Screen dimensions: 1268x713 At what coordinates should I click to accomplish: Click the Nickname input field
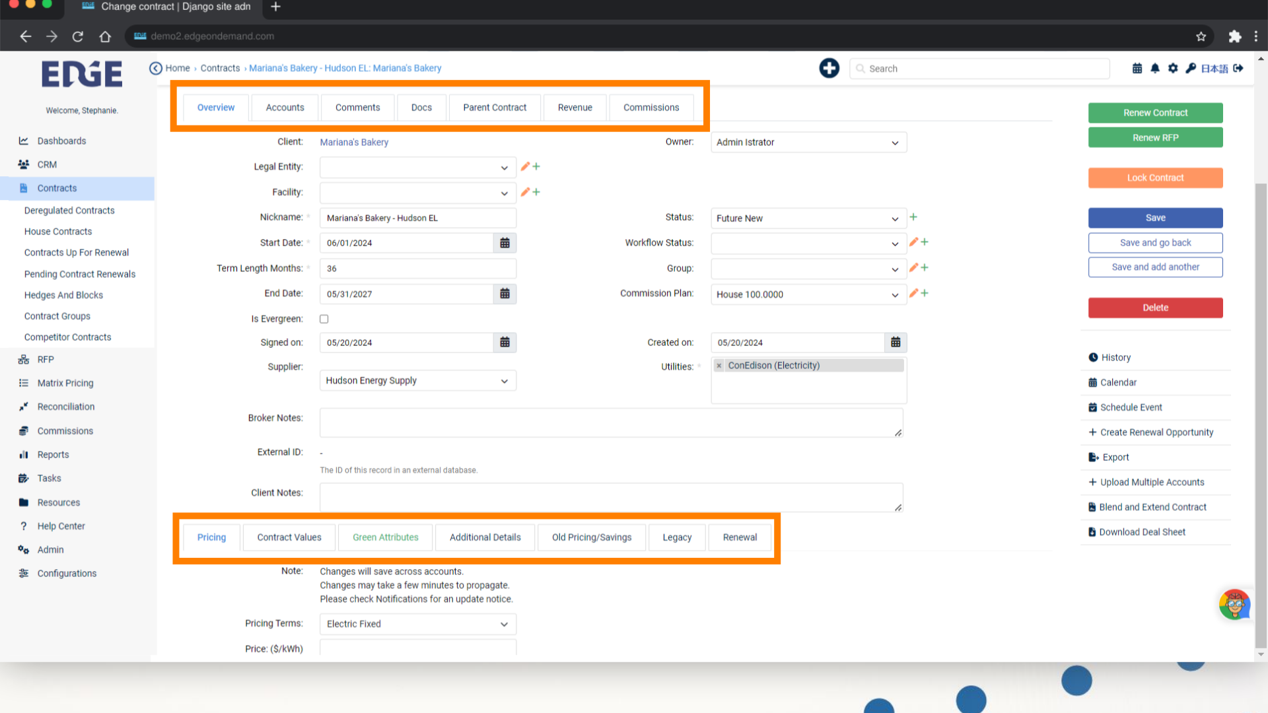point(418,218)
